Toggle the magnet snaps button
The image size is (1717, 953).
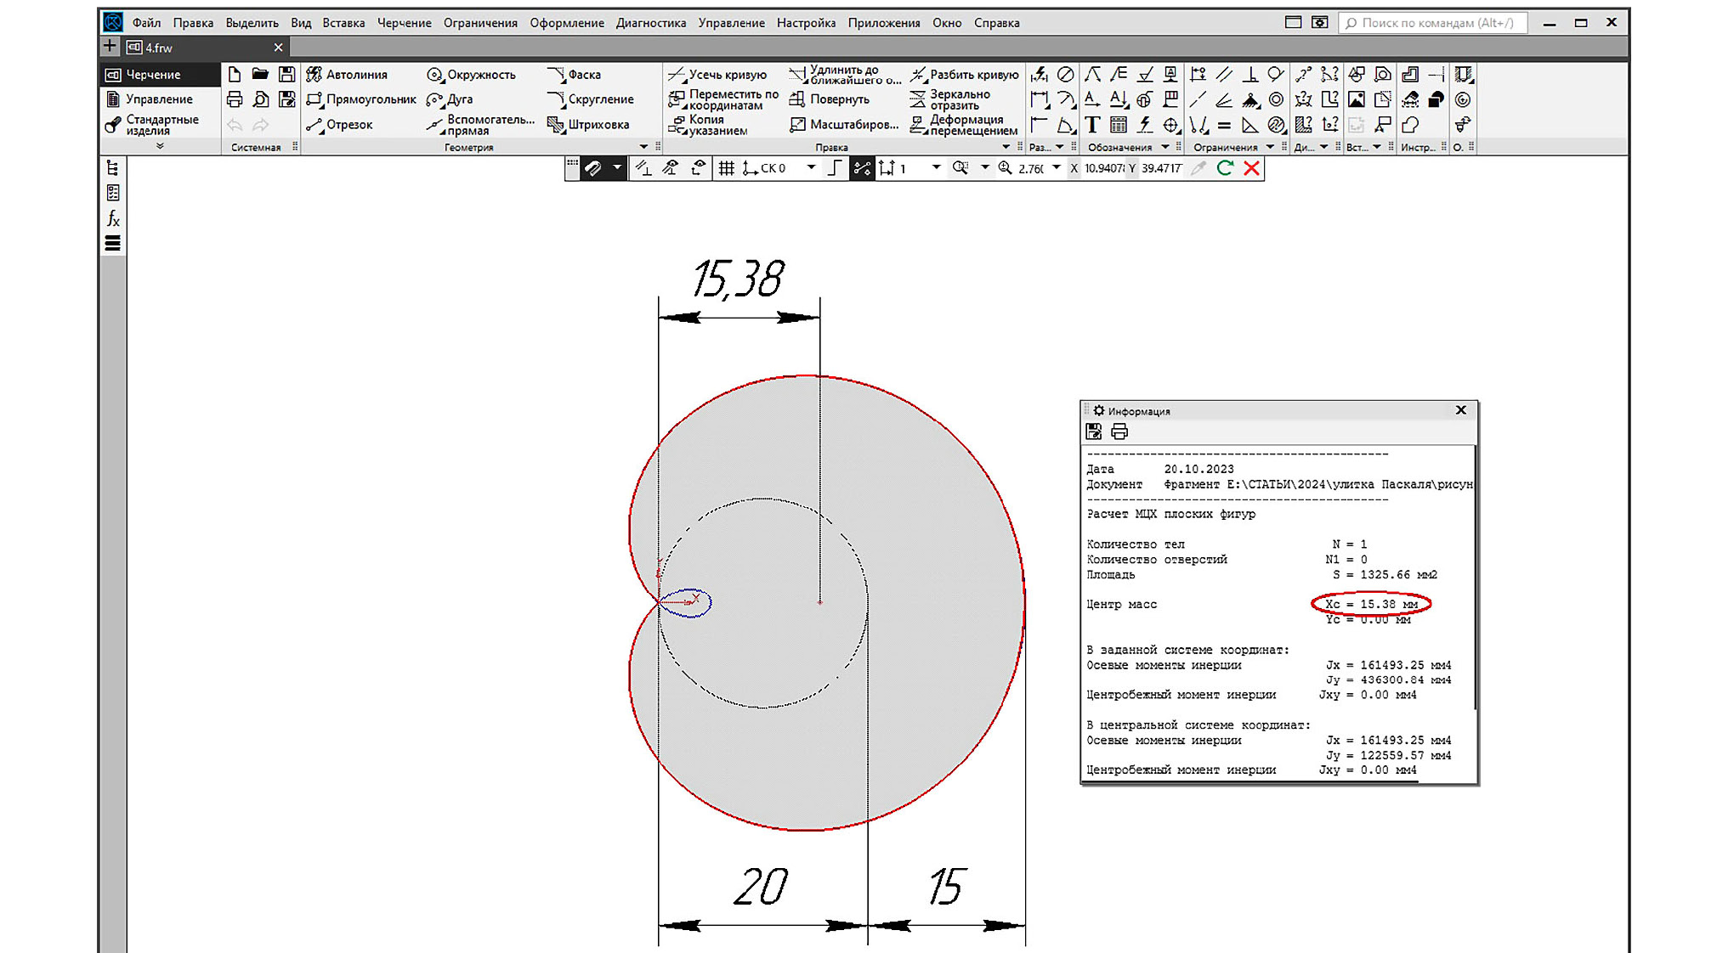point(593,168)
